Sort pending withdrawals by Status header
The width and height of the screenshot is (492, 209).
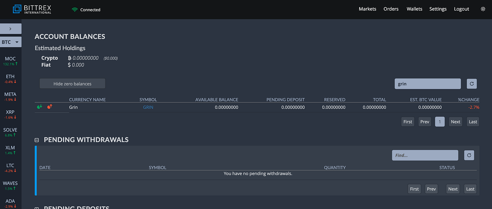coord(447,167)
